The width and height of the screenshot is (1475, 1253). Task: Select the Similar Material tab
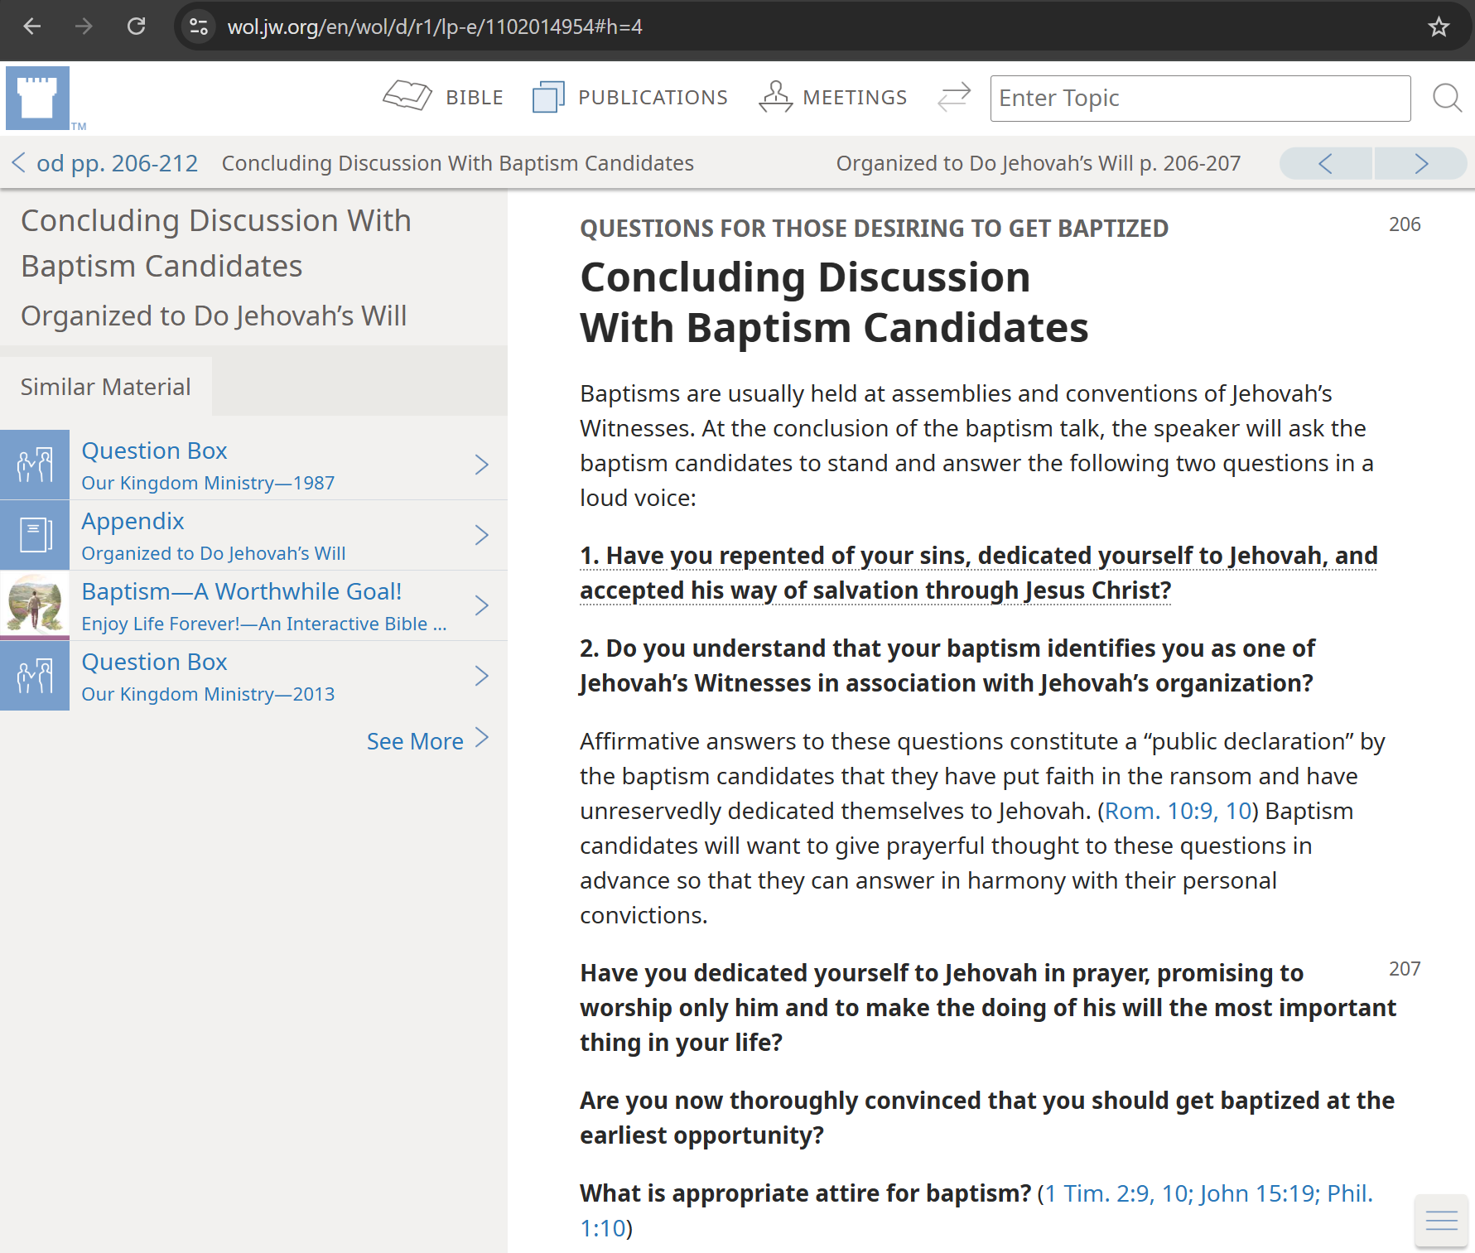point(106,387)
